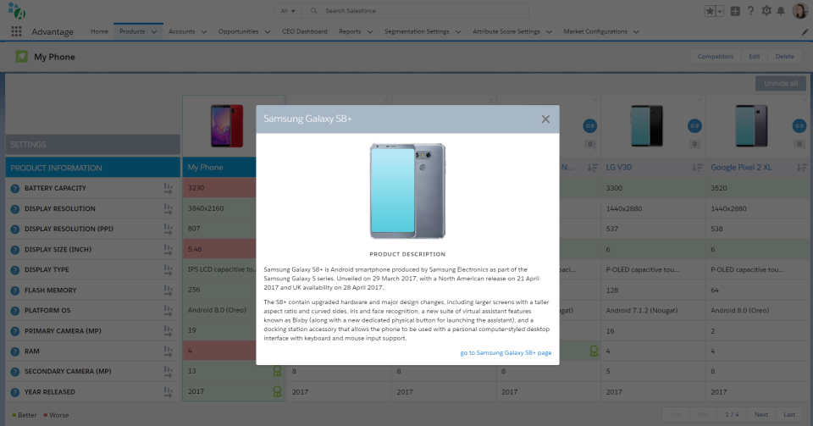
Task: Open the Notifications bell icon
Action: coord(781,11)
